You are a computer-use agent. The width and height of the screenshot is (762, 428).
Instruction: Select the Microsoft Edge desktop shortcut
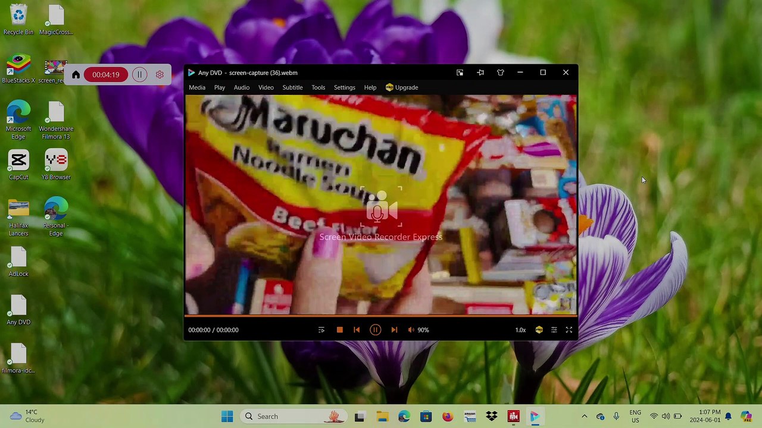coord(18,121)
